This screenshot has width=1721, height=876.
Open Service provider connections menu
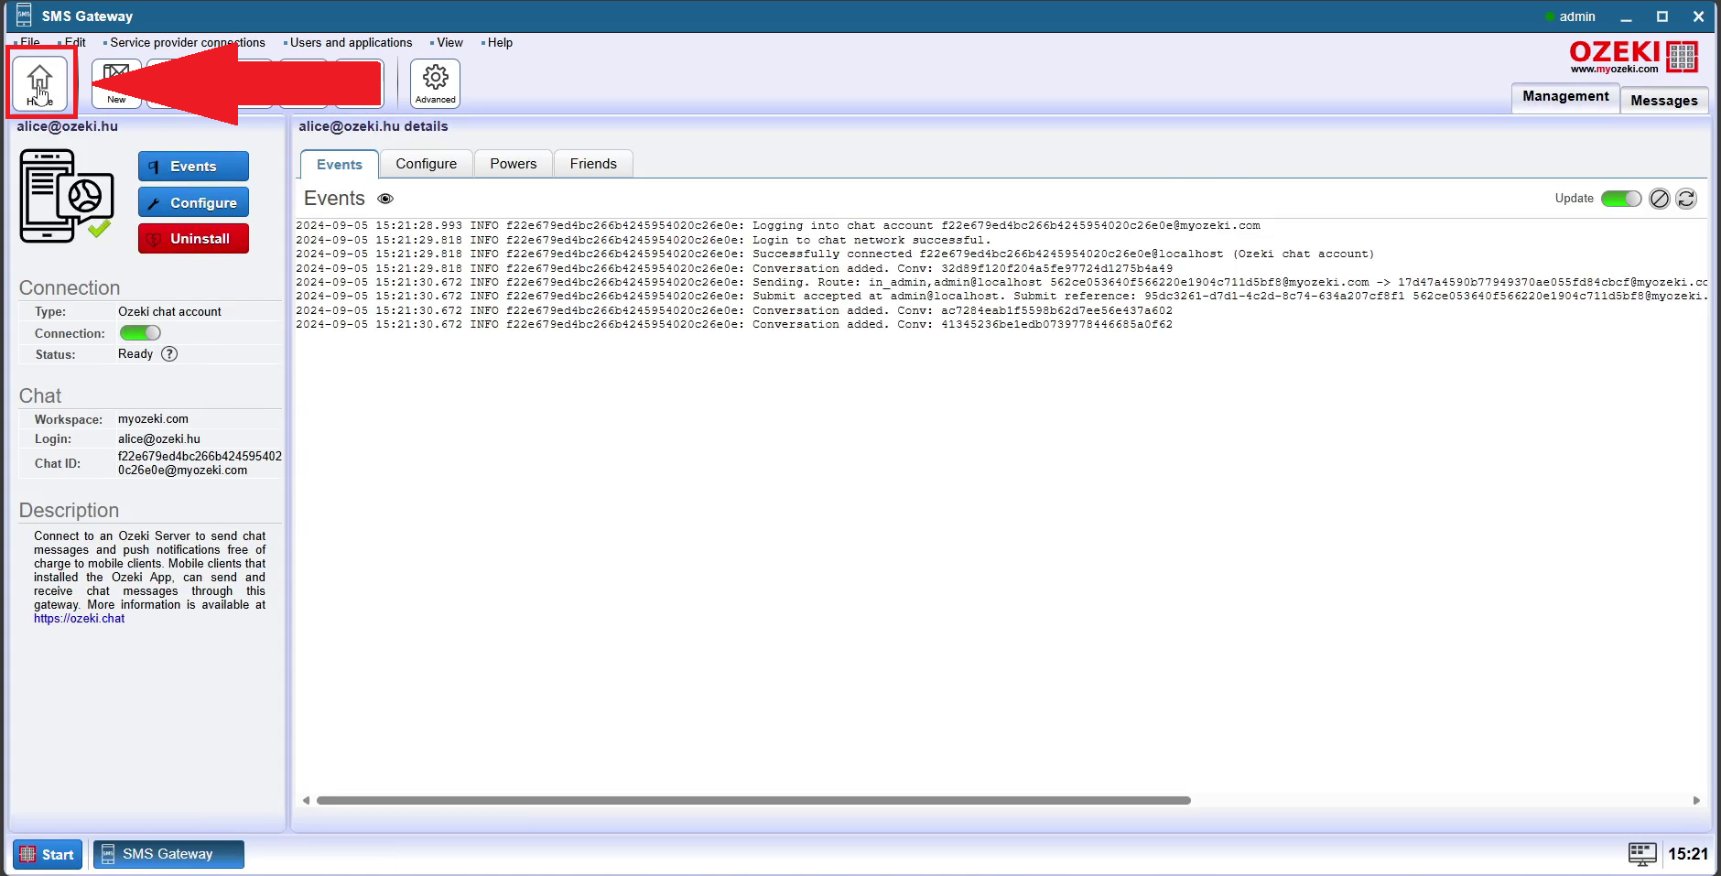tap(187, 43)
